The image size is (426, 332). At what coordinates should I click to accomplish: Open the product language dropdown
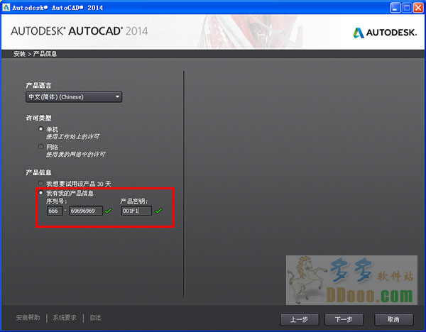(74, 97)
